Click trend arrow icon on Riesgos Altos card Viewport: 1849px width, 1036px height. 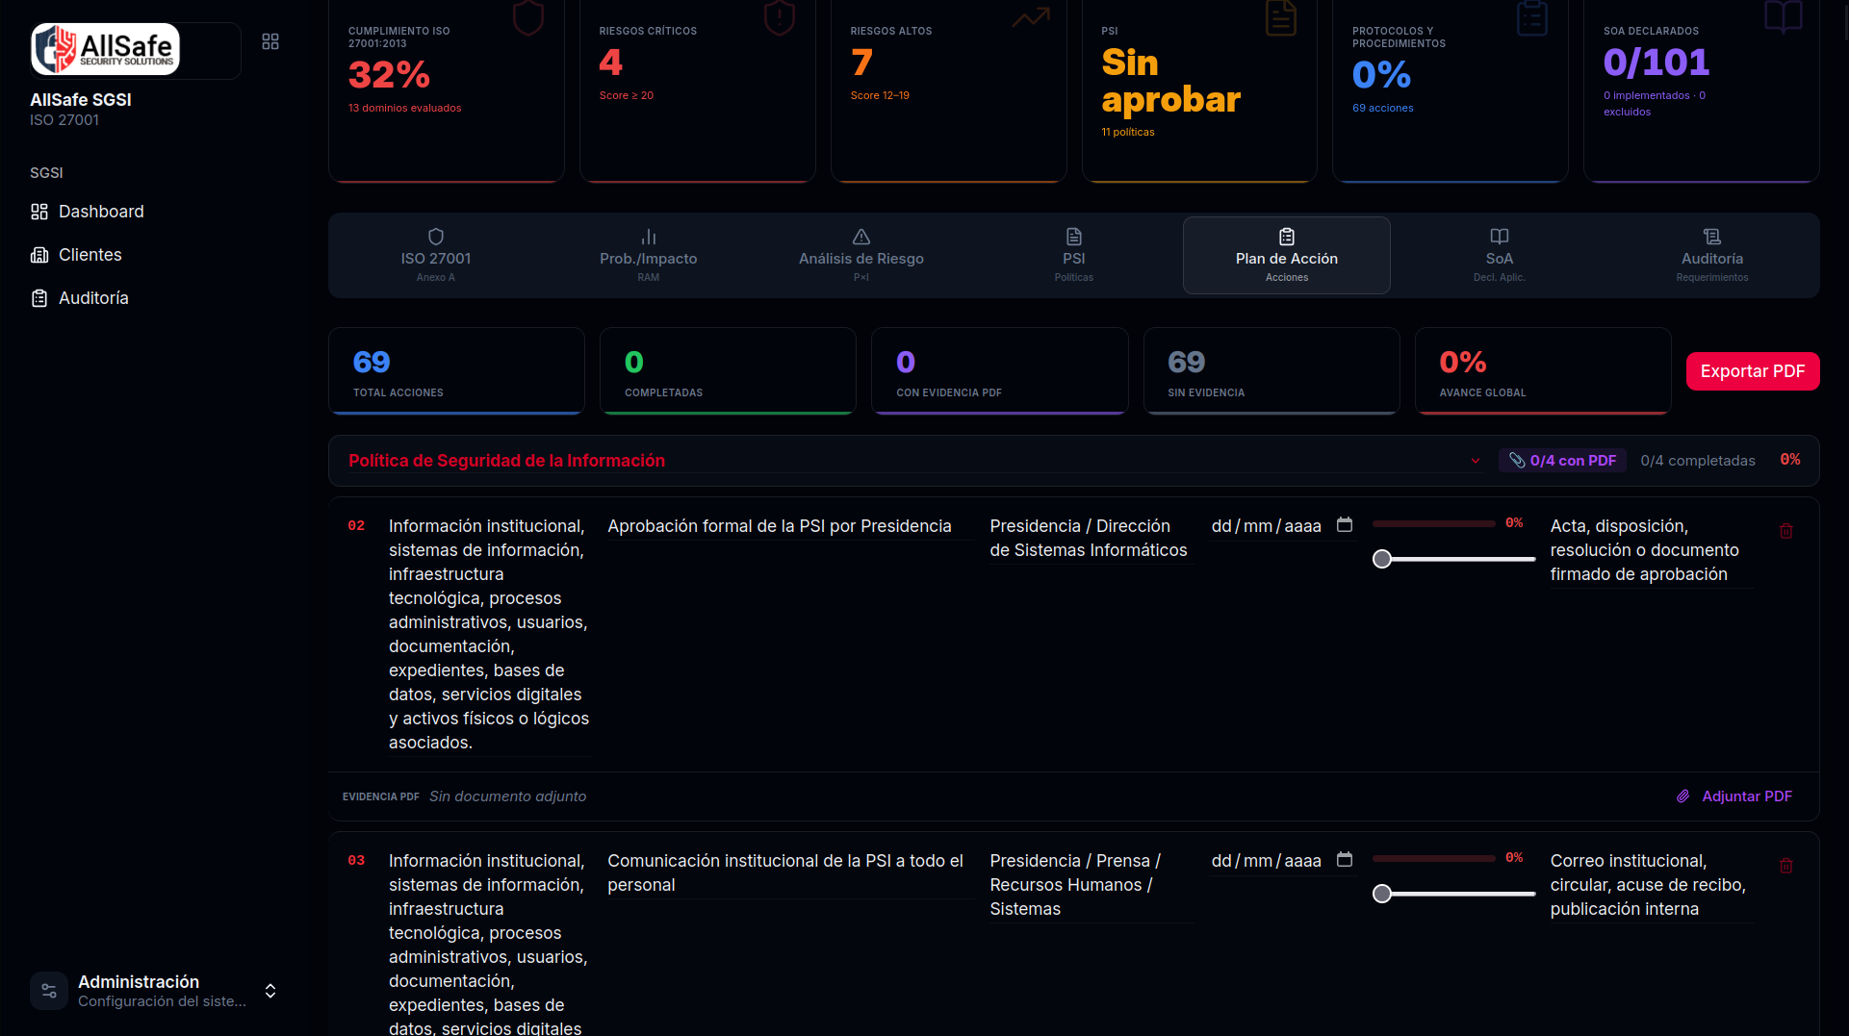(x=1031, y=17)
